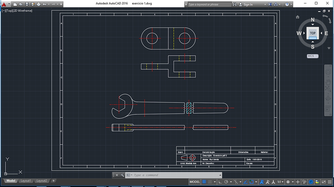Click the navigation bar steering wheel icon

pyautogui.click(x=328, y=72)
